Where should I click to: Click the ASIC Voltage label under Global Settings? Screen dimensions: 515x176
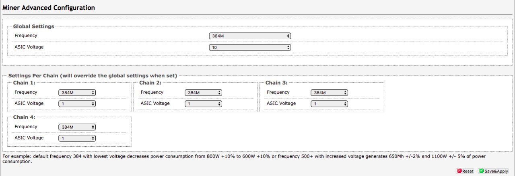[29, 47]
